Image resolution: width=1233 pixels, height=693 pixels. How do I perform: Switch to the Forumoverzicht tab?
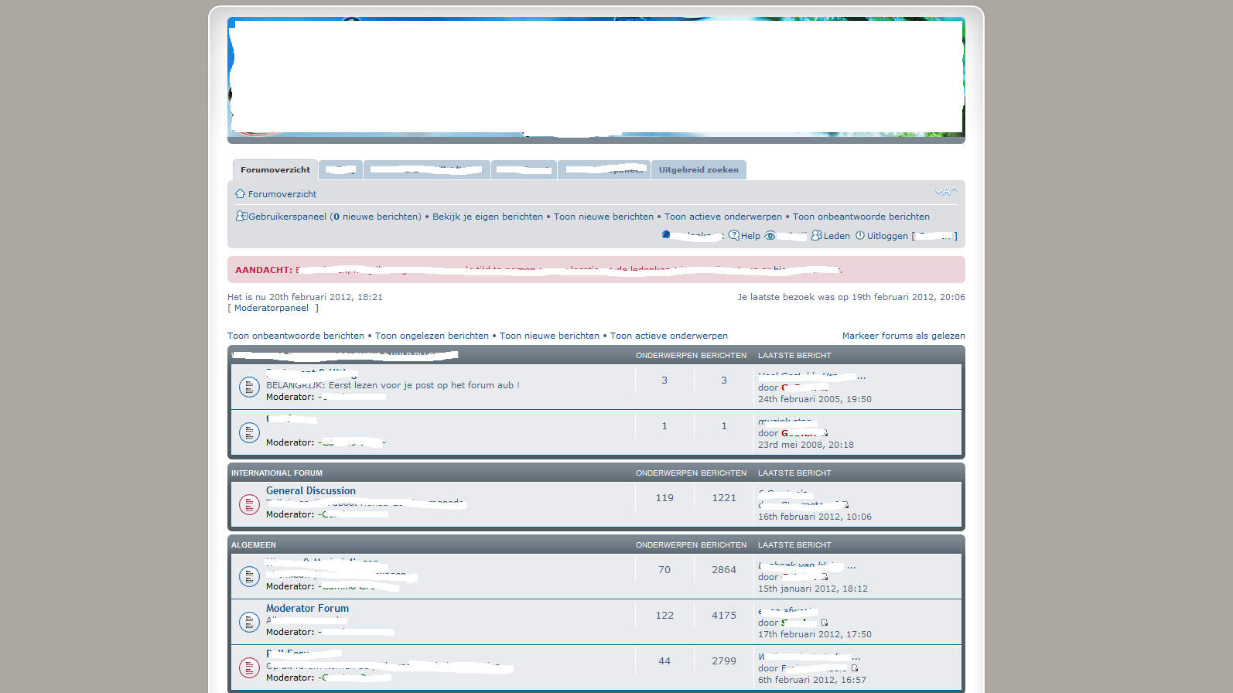(x=275, y=169)
